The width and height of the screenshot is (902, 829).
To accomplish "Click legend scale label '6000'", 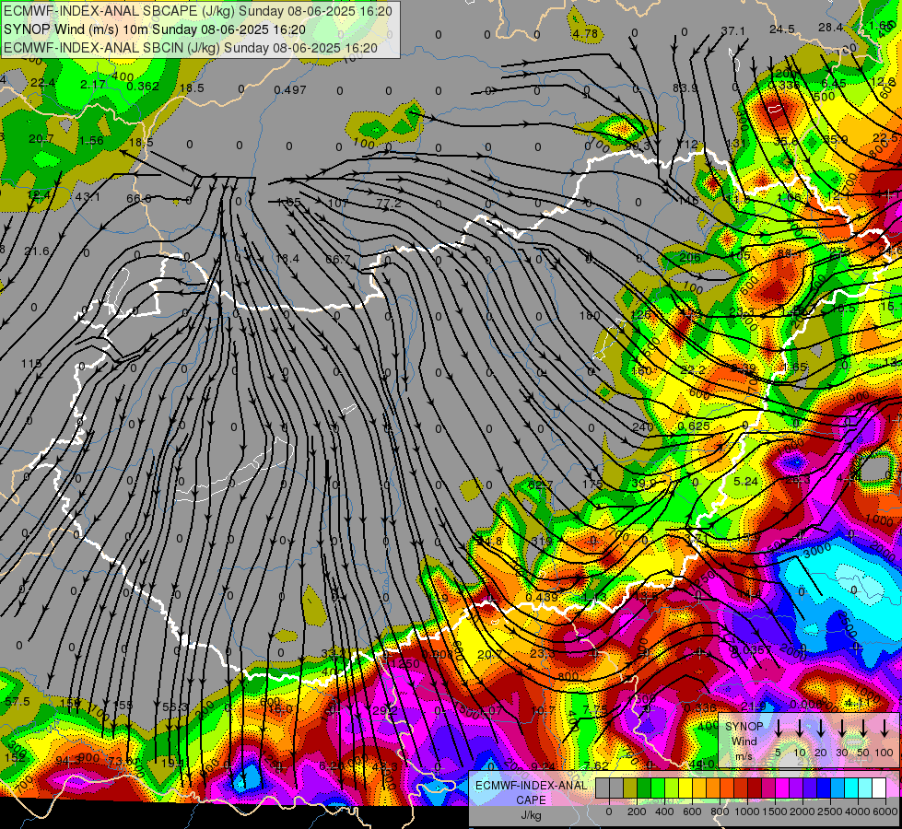I will click(x=886, y=811).
